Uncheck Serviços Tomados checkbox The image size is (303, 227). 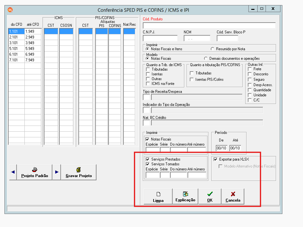pyautogui.click(x=148, y=164)
